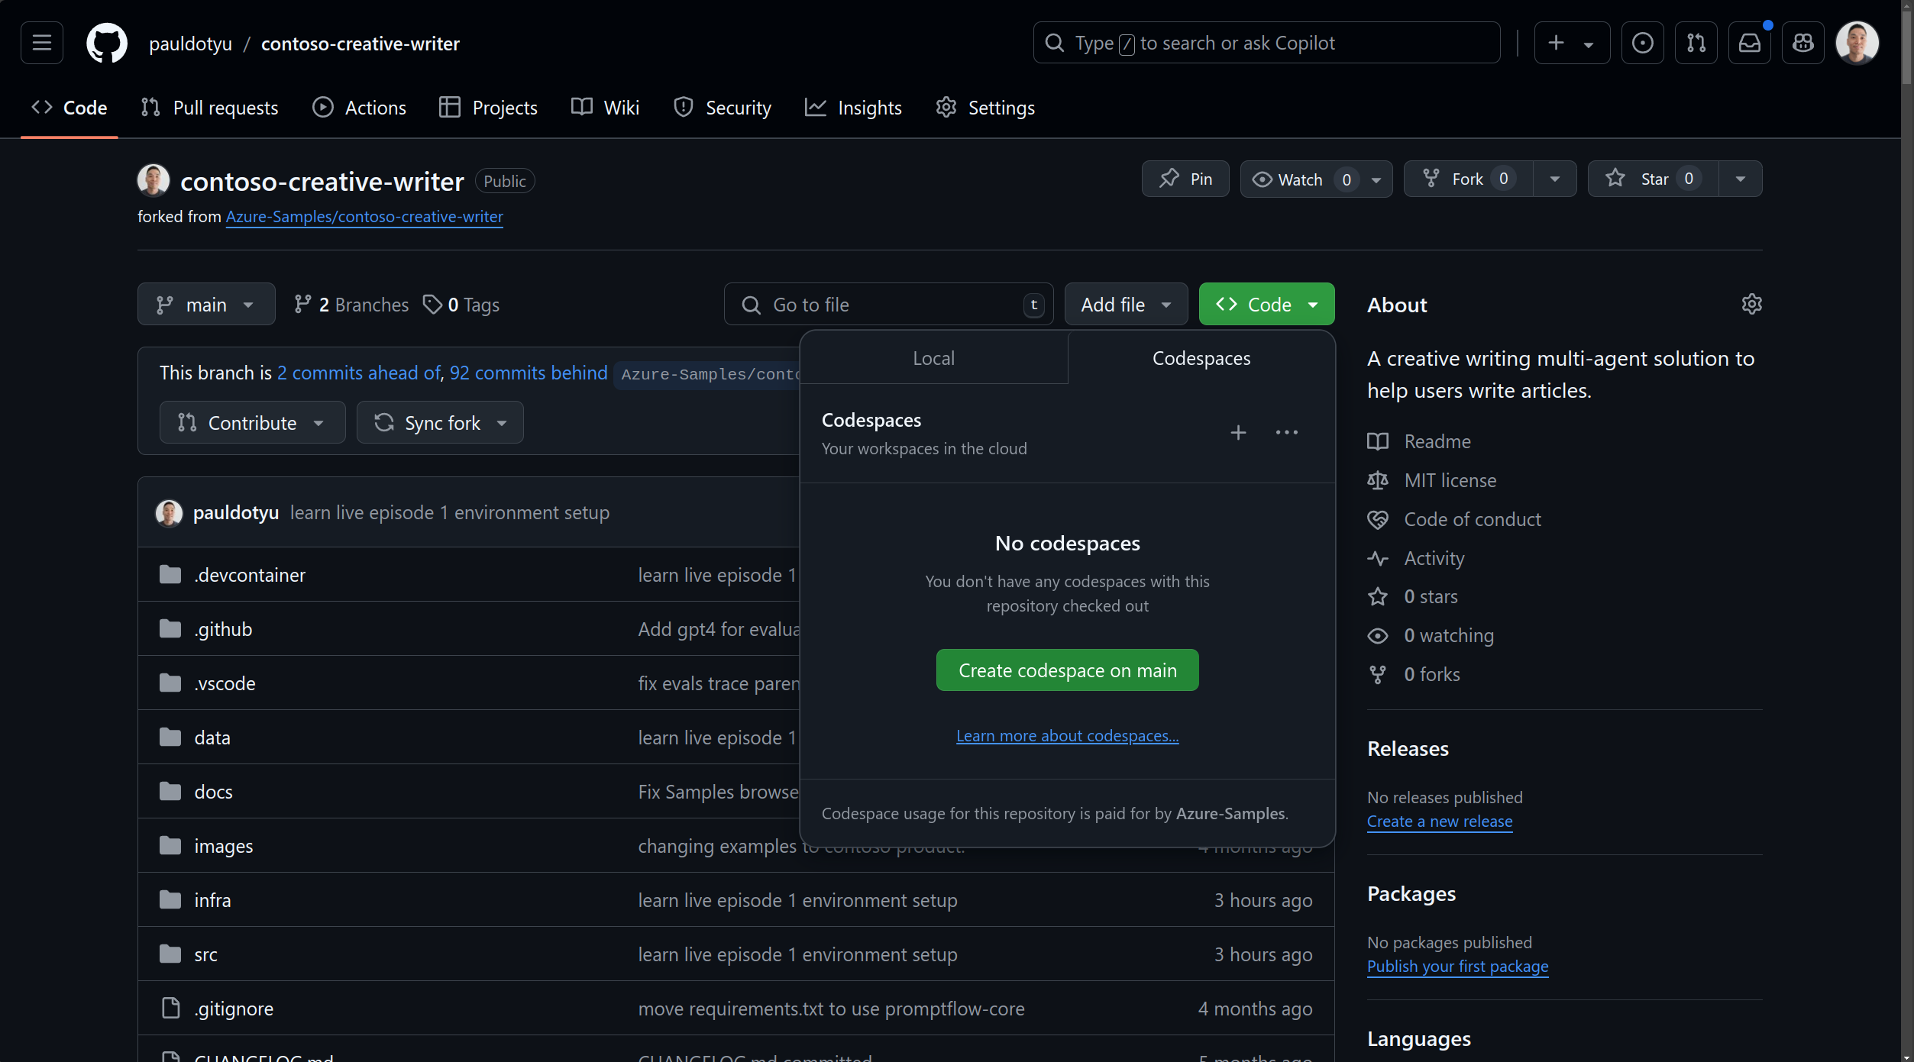Screen dimensions: 1914x1062
Task: Open the Security tab
Action: click(x=723, y=108)
